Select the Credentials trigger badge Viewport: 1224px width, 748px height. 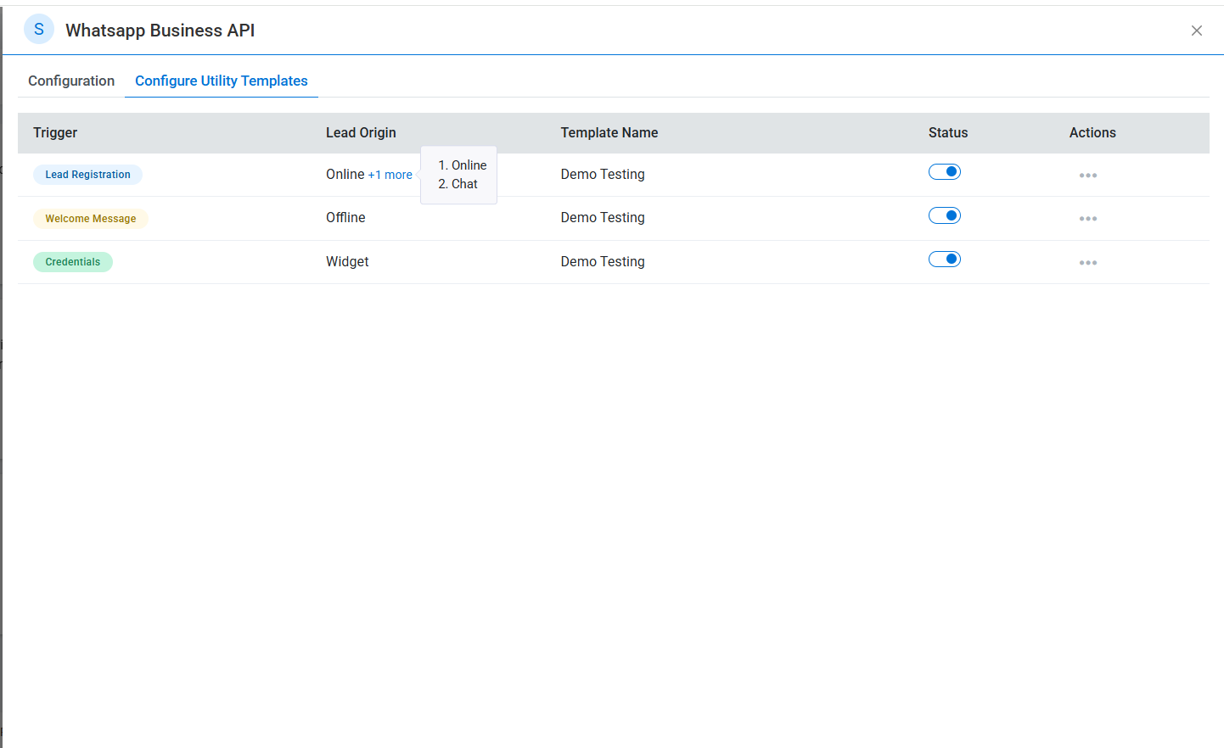[73, 262]
